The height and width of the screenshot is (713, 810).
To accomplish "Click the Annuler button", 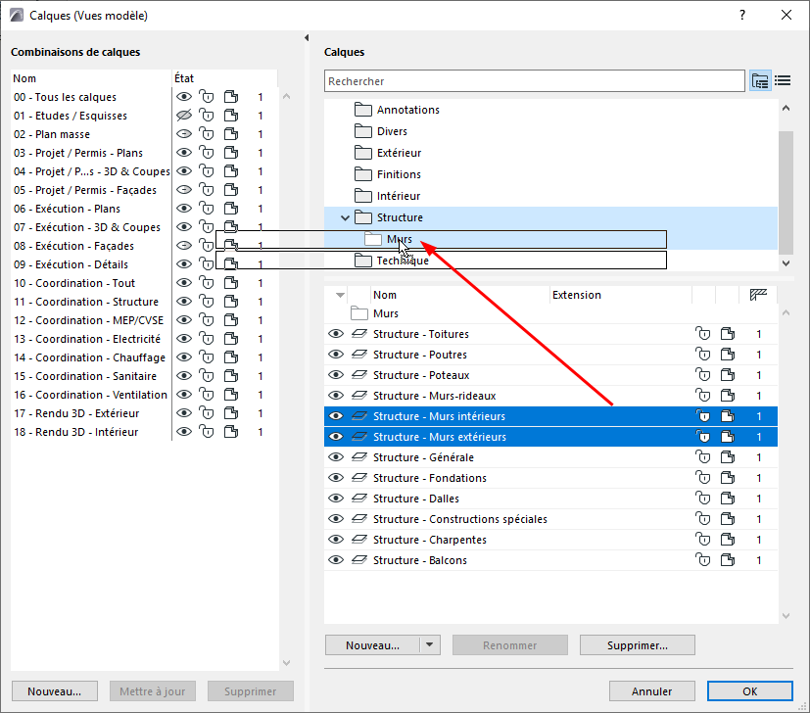I will click(x=652, y=691).
